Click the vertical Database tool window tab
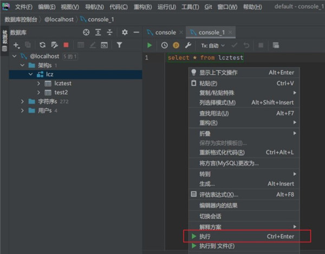The height and width of the screenshot is (254, 325). tap(4, 41)
